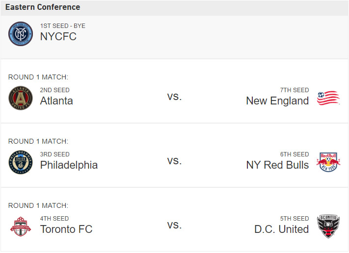The image size is (349, 253).
Task: Click the New England Revolution logo
Action: click(x=328, y=98)
